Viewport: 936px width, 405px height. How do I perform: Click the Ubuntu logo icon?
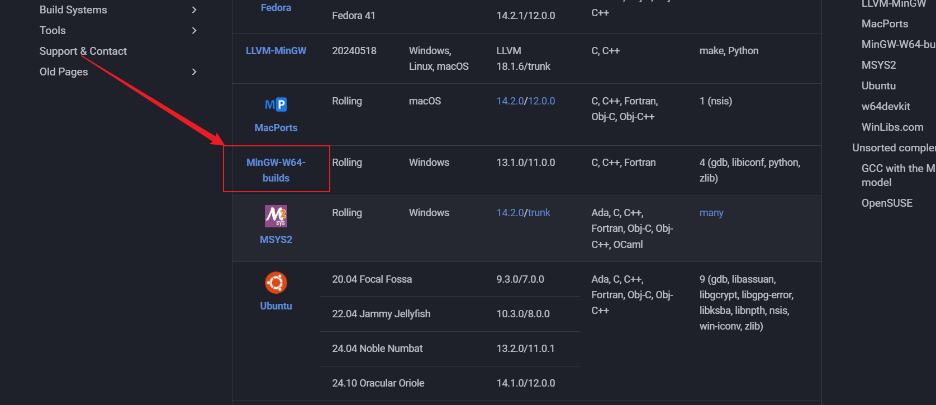[276, 283]
